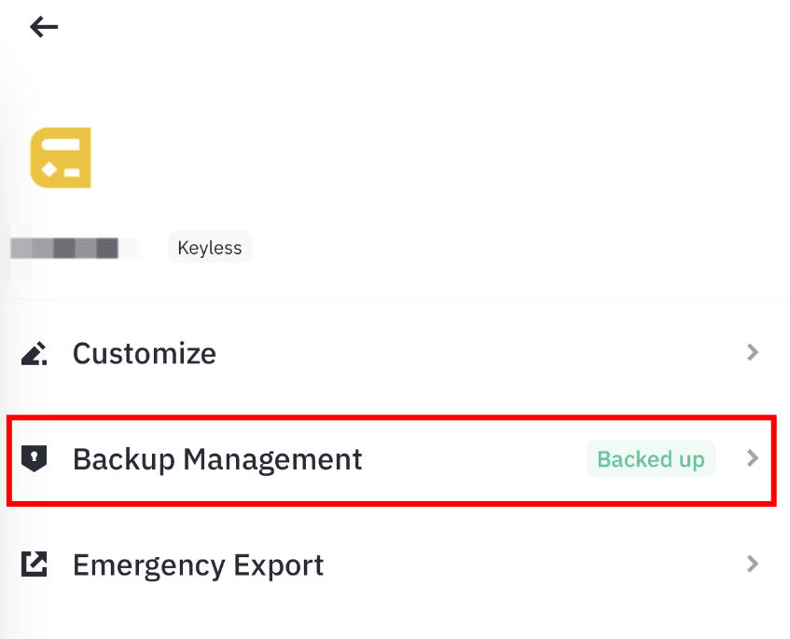Click the word Management in the highlighted row
The image size is (790, 639).
click(x=272, y=459)
